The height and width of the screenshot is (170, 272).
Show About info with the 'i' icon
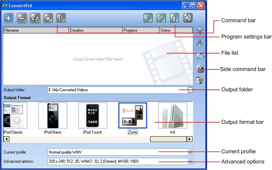(x=174, y=18)
